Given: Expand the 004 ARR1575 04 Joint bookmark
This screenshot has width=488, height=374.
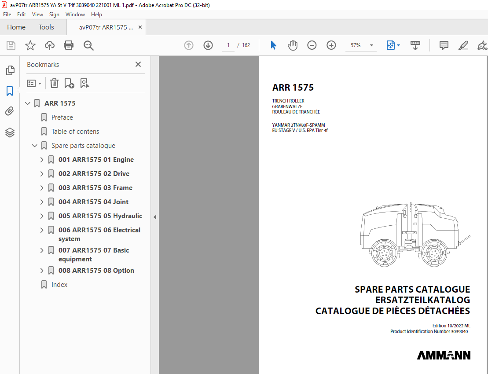Looking at the screenshot, I should coord(42,202).
